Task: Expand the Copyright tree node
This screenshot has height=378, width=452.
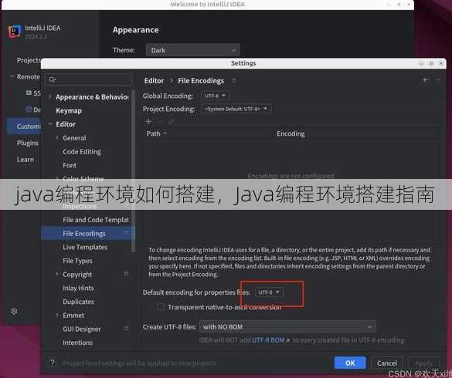Action: tap(57, 274)
